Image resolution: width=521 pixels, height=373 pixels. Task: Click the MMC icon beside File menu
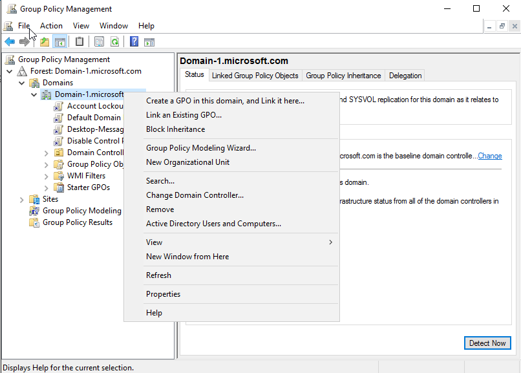[8, 26]
